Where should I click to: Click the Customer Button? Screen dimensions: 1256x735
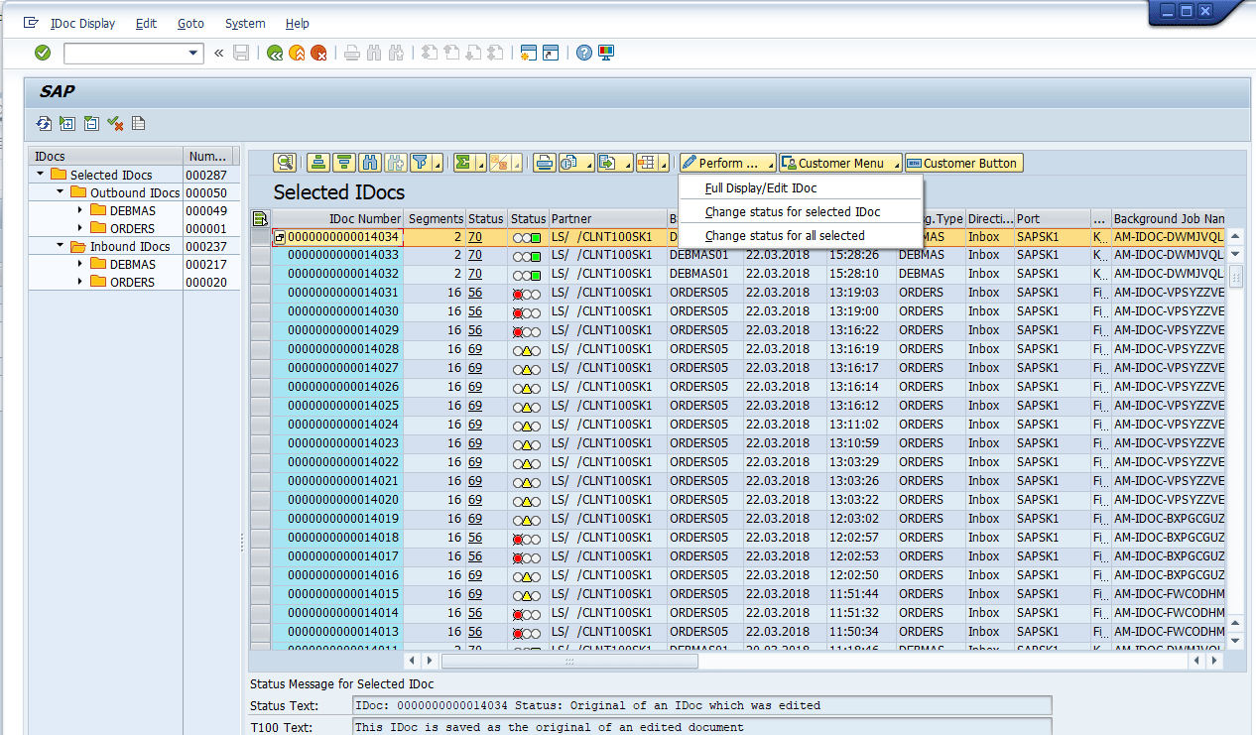[x=963, y=163]
